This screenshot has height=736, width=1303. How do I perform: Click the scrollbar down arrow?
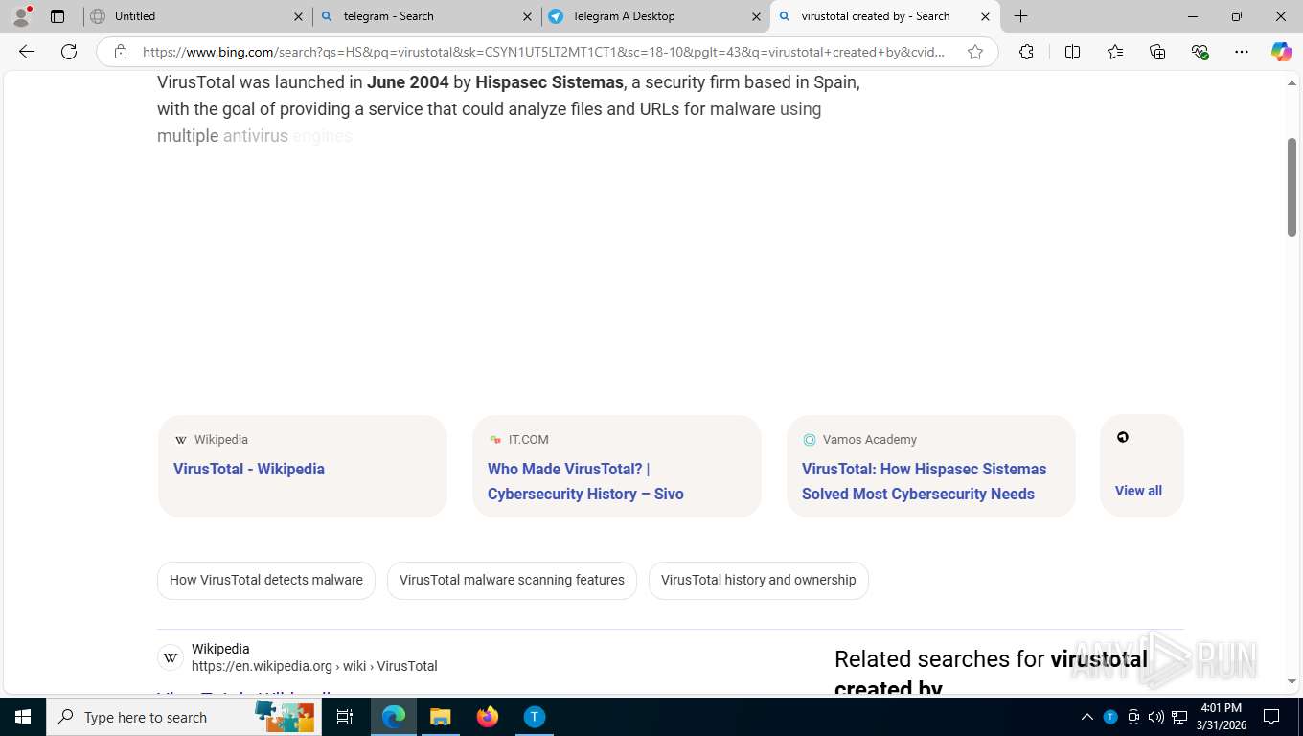click(1292, 682)
